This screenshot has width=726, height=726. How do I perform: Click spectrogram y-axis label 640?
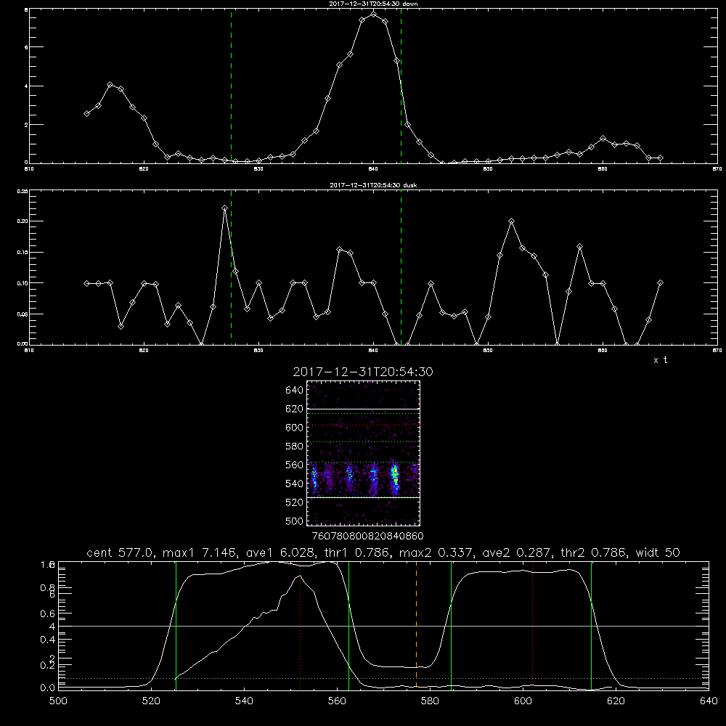[295, 390]
